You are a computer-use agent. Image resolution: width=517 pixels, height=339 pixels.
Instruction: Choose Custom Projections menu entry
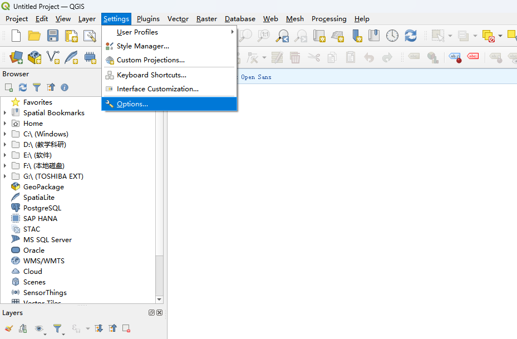coord(169,60)
